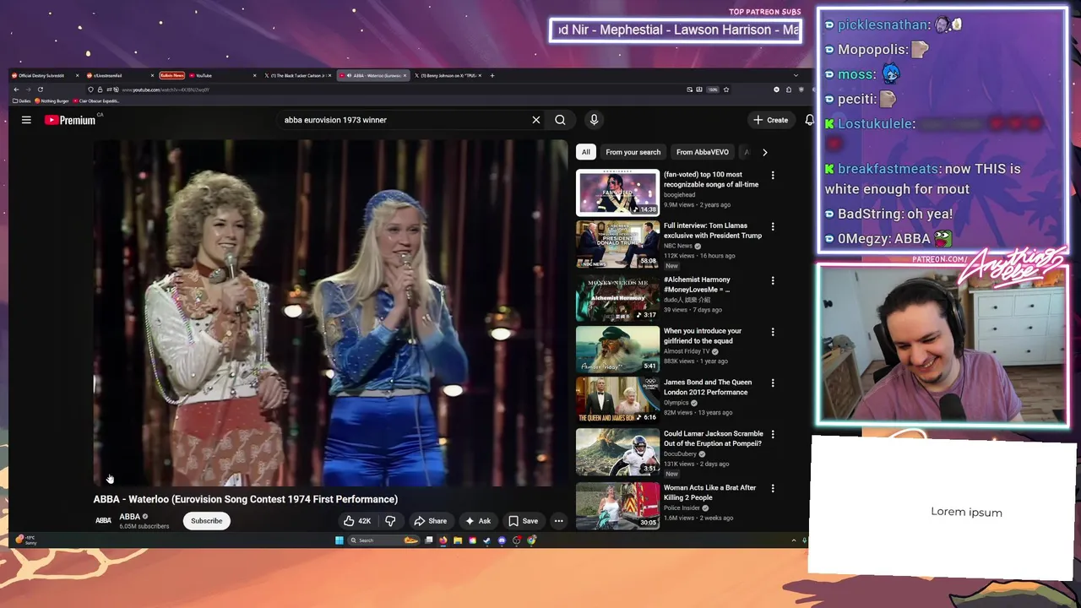Screen dimensions: 1081x608
Task: Open a new browser tab
Action: (x=492, y=75)
